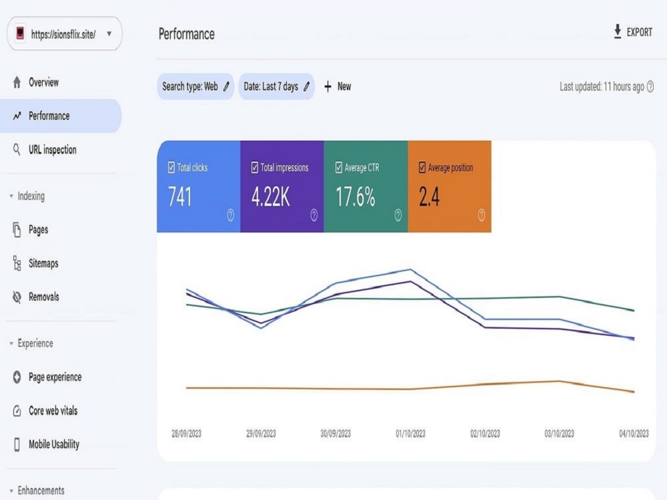The width and height of the screenshot is (667, 500).
Task: Collapse the Experience section
Action: 11,343
